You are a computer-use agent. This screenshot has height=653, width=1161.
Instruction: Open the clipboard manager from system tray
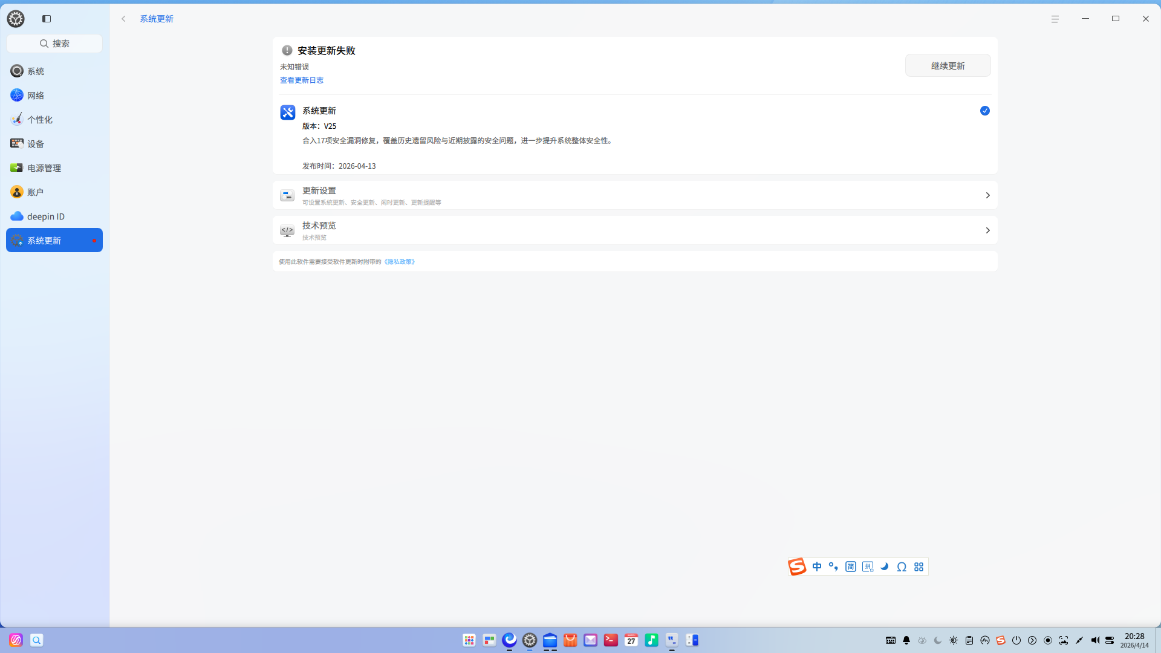(969, 640)
